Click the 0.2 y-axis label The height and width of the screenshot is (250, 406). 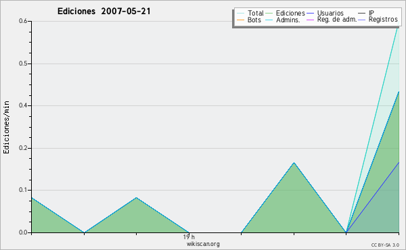click(x=23, y=148)
